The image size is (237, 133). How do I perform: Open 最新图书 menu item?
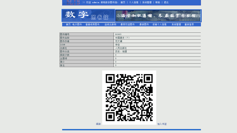[144, 24]
